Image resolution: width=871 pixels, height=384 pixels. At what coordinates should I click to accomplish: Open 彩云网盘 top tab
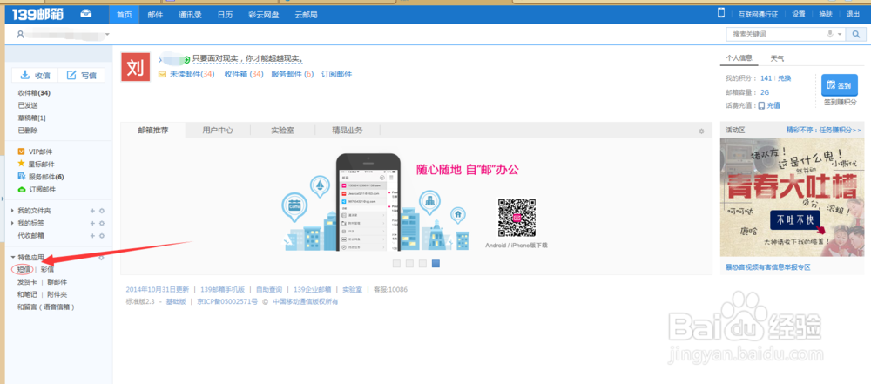coord(264,15)
